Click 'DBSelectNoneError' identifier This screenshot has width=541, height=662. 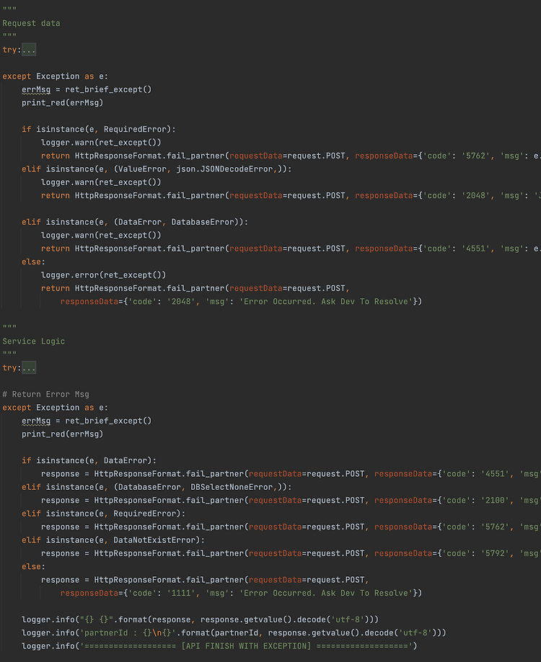(232, 487)
